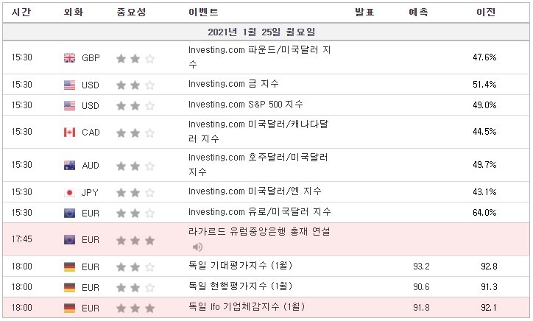Click the EU flag in the 17:45 row
The image size is (533, 321).
tap(70, 240)
